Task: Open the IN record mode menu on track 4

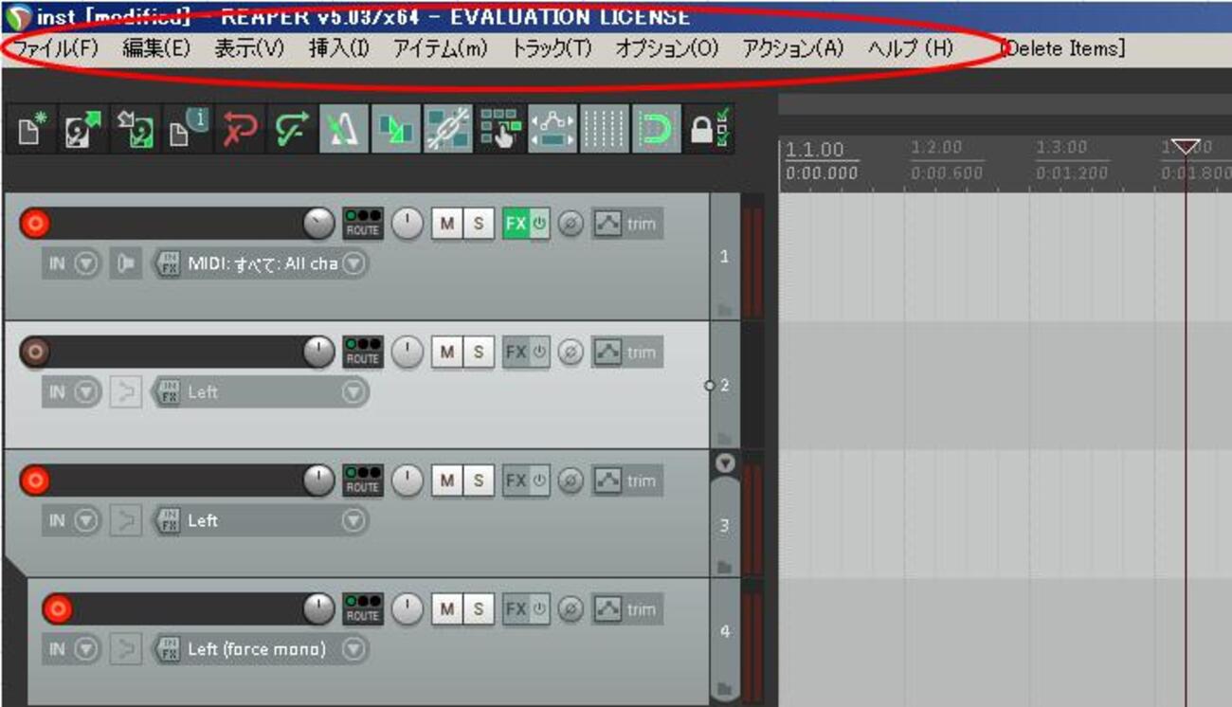Action: [x=72, y=649]
